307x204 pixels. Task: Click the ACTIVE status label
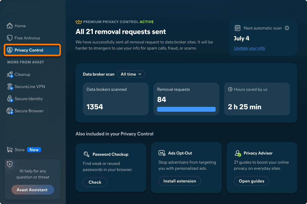[146, 22]
